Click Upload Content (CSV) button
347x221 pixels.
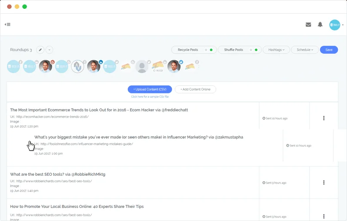149,89
